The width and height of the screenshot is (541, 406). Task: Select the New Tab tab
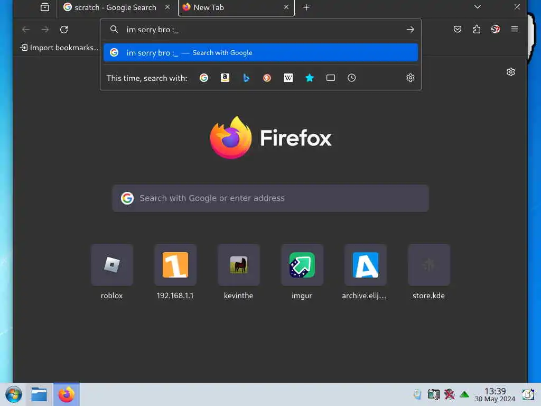point(236,7)
